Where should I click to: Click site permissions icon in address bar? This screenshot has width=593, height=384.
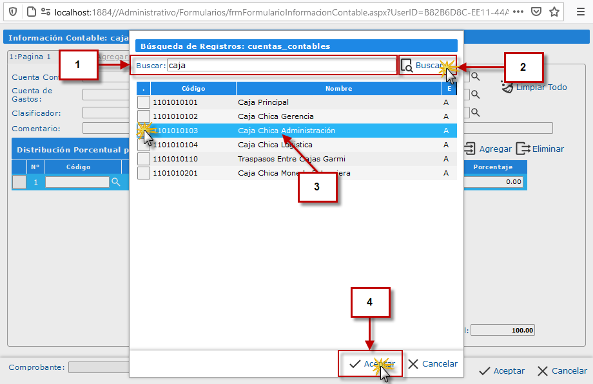click(46, 12)
